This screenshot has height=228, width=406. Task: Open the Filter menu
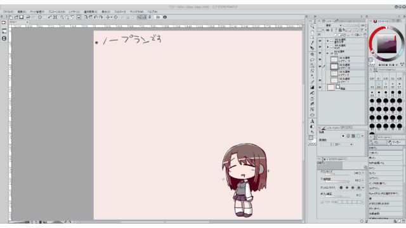point(120,11)
